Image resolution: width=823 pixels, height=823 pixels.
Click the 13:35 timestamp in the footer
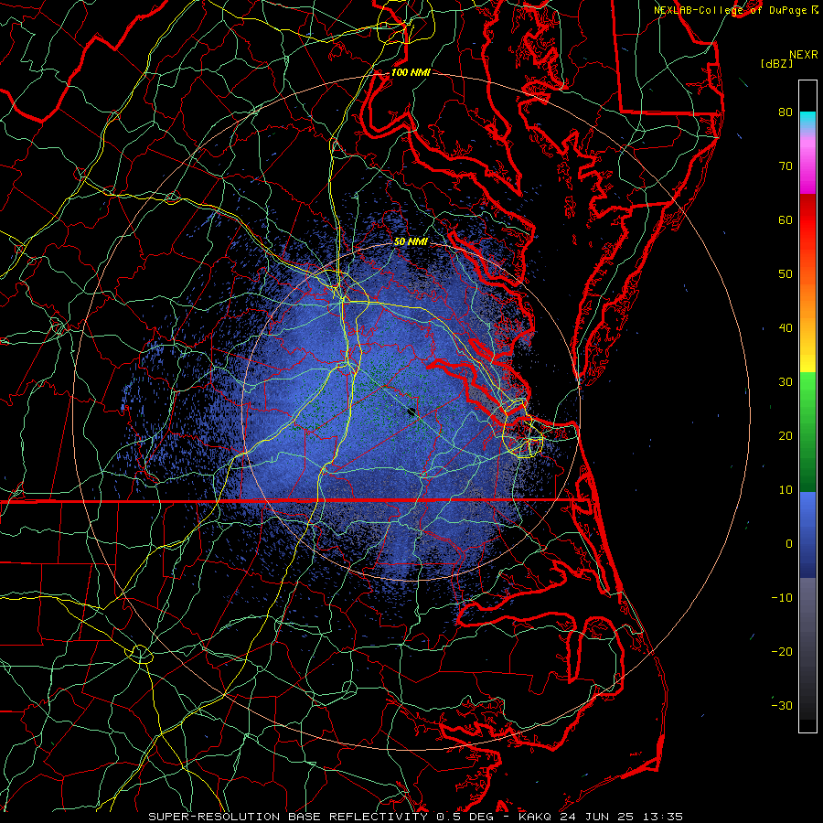pos(663,817)
